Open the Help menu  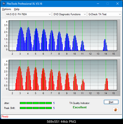(x=17, y=9)
